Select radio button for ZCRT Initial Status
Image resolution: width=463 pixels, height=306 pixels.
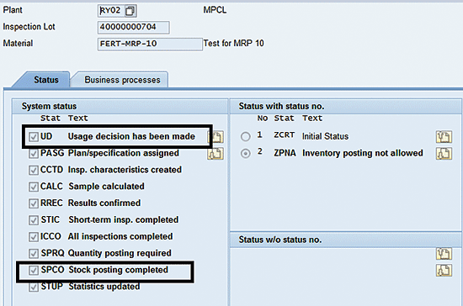245,136
